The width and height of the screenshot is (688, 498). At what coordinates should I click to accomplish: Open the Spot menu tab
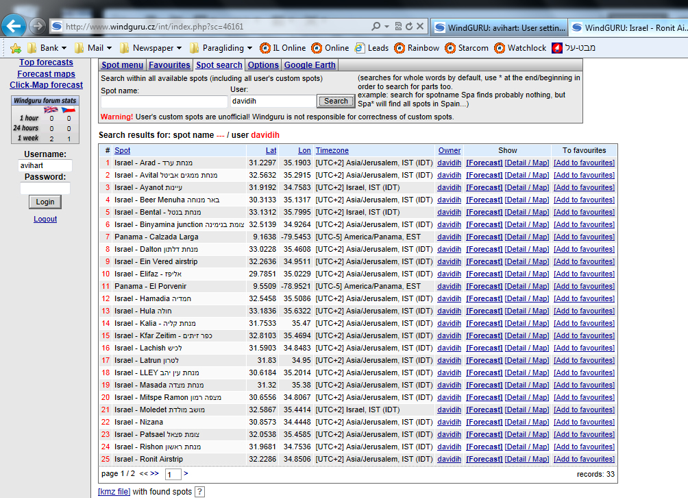(x=123, y=65)
